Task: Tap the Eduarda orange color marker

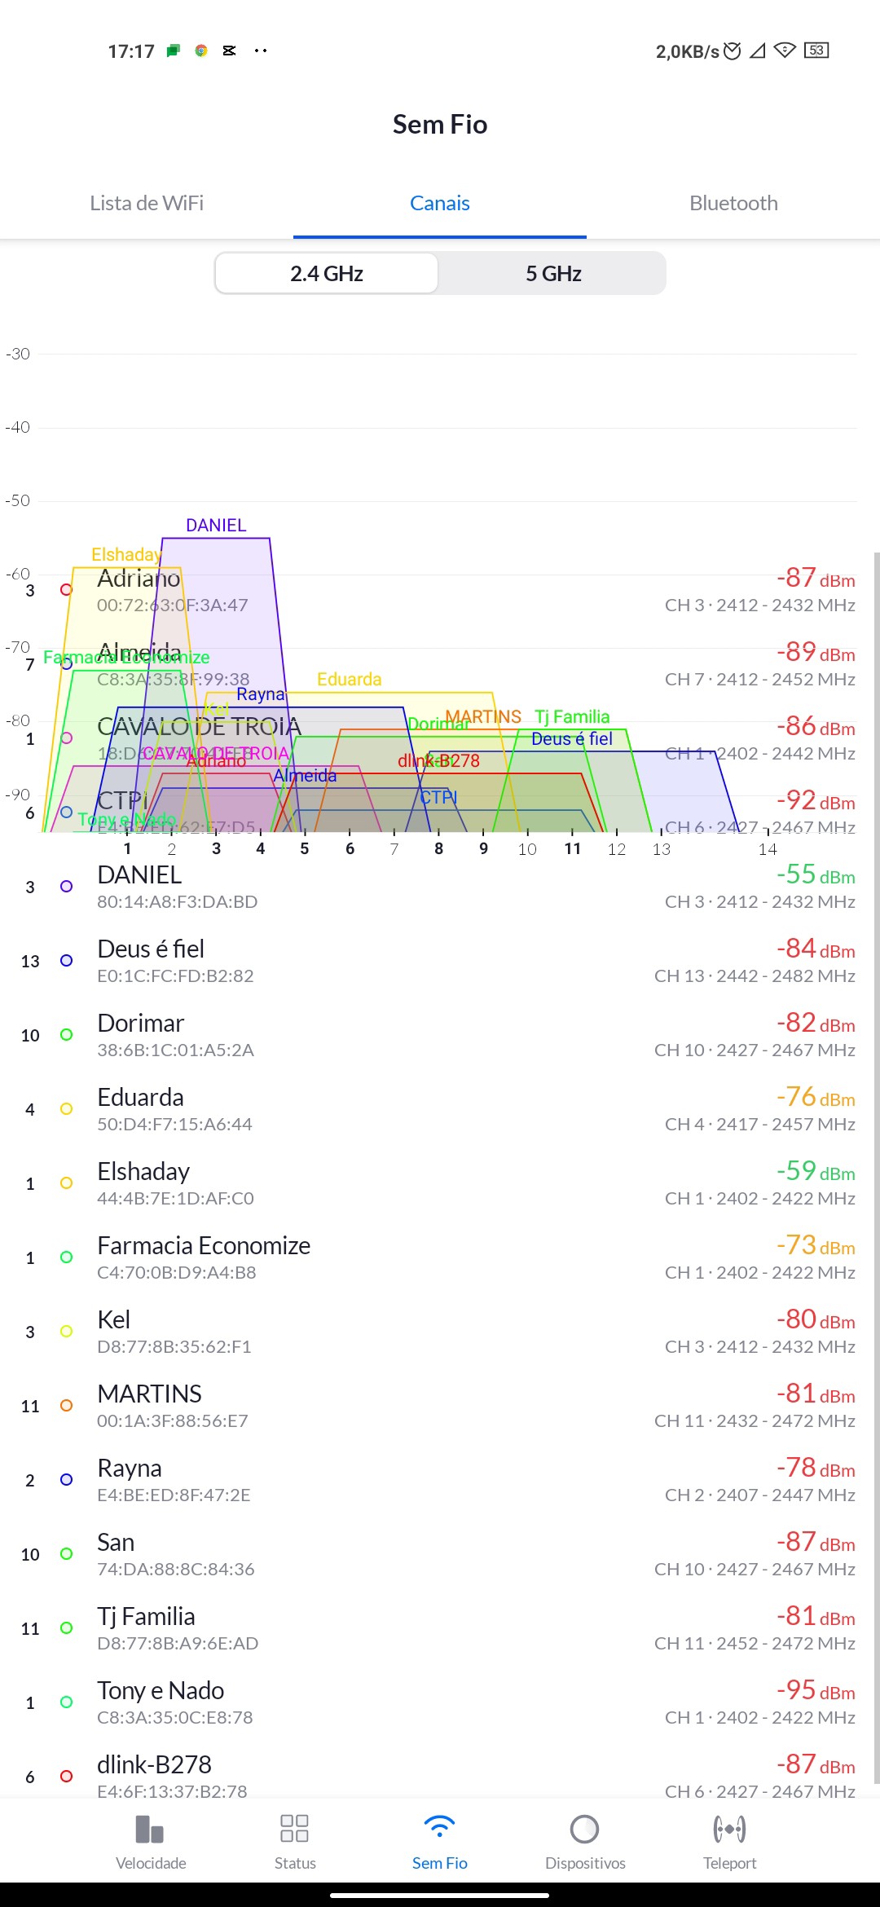Action: [67, 1109]
